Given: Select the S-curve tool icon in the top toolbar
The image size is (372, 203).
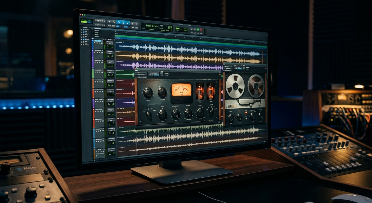Looking at the screenshot, I should click(x=114, y=22).
